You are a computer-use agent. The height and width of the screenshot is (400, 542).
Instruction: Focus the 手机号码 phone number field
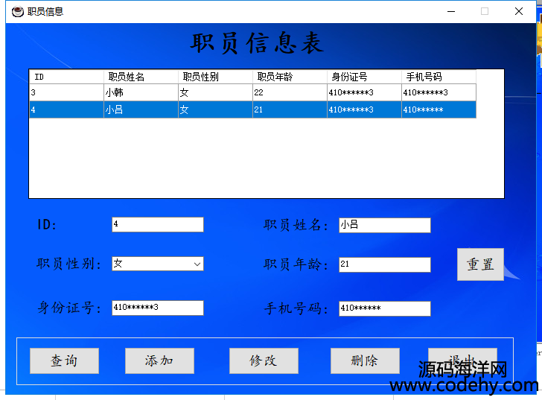384,308
